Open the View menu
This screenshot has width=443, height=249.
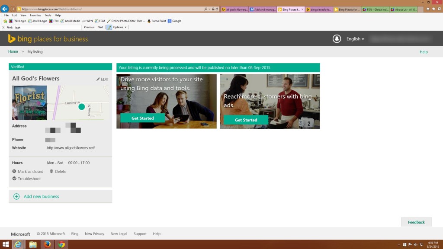(23, 15)
